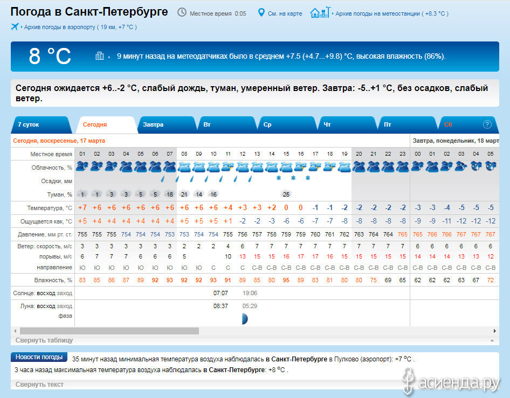This screenshot has width=510, height=398.
Task: Click the night cloud icon for hour 22
Action: click(x=388, y=166)
